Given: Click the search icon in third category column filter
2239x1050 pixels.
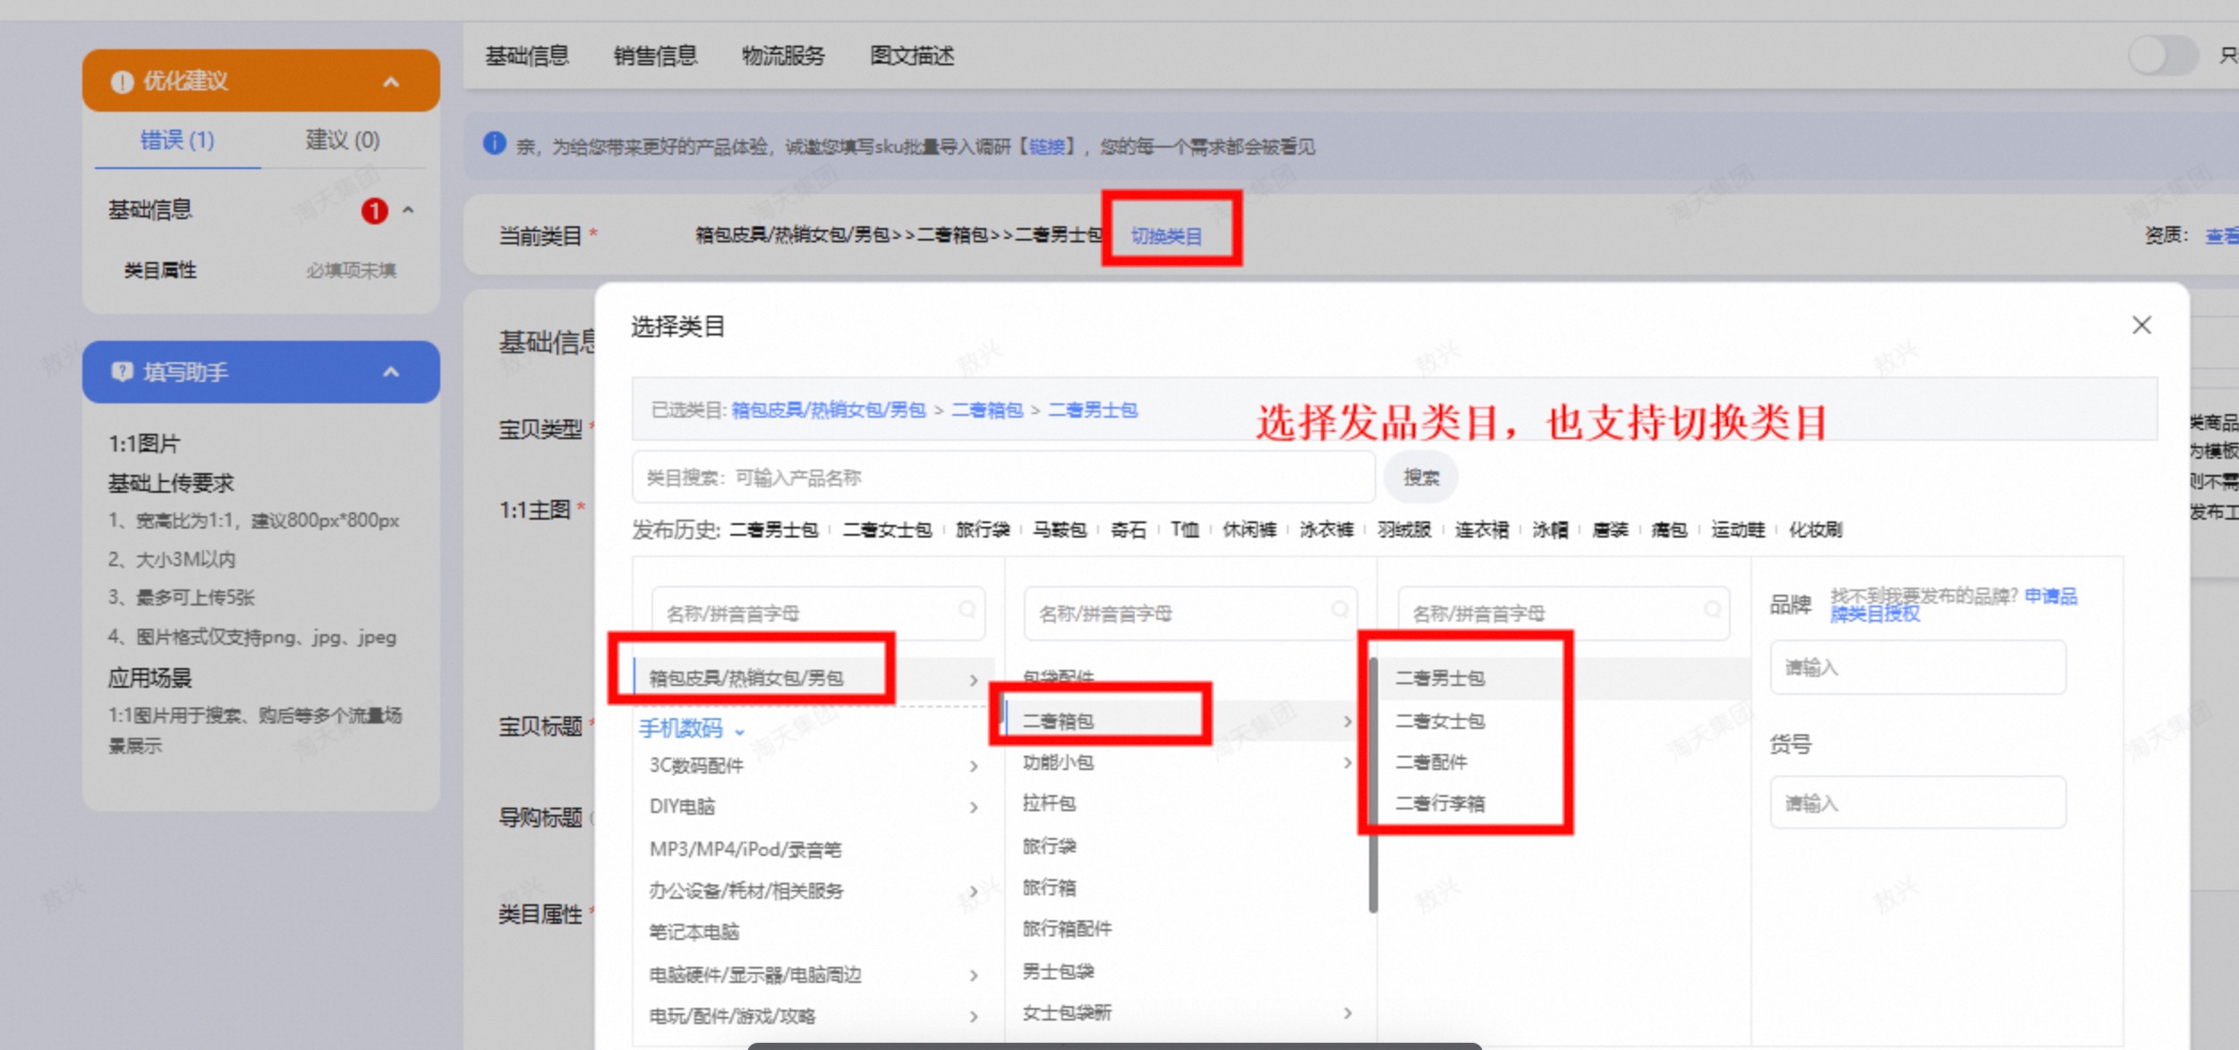Looking at the screenshot, I should coord(1713,609).
